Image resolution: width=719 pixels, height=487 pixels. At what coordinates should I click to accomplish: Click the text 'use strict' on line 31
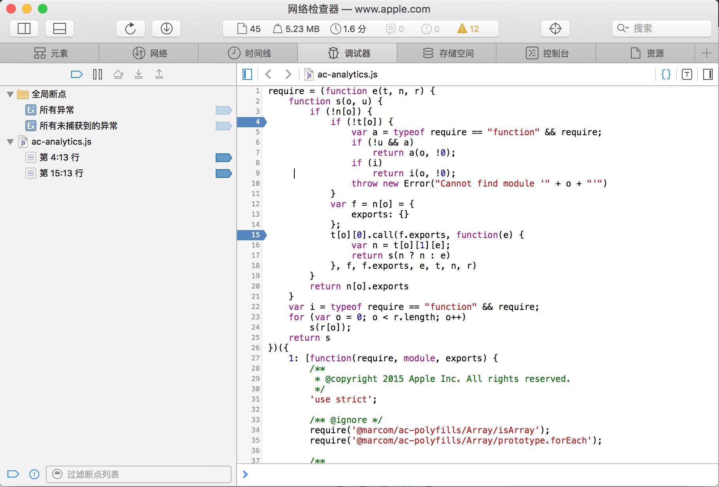[x=341, y=399]
